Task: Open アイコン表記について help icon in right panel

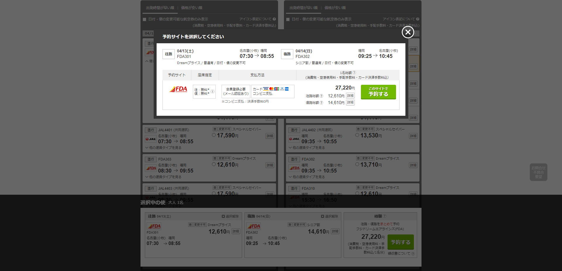Action: click(x=418, y=19)
